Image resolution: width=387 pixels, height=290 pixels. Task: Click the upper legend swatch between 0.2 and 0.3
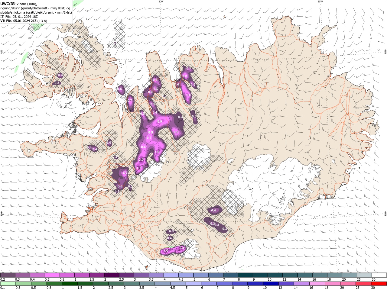click(x=8, y=275)
